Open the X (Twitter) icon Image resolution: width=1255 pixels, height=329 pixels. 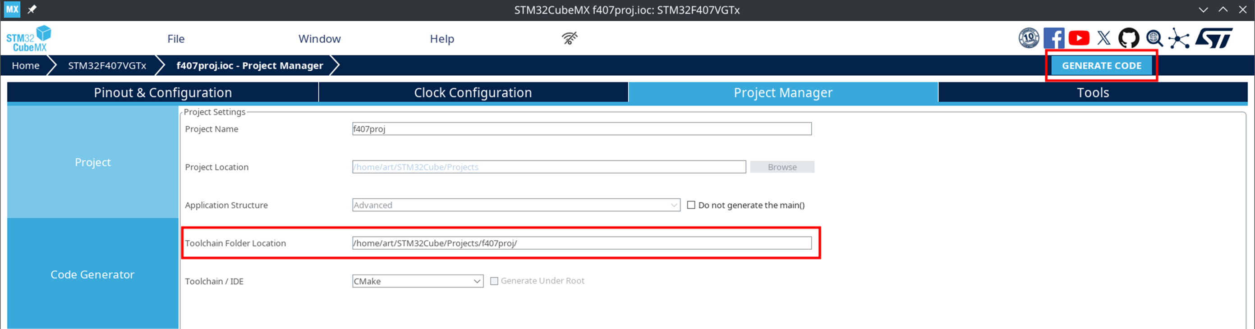point(1103,38)
